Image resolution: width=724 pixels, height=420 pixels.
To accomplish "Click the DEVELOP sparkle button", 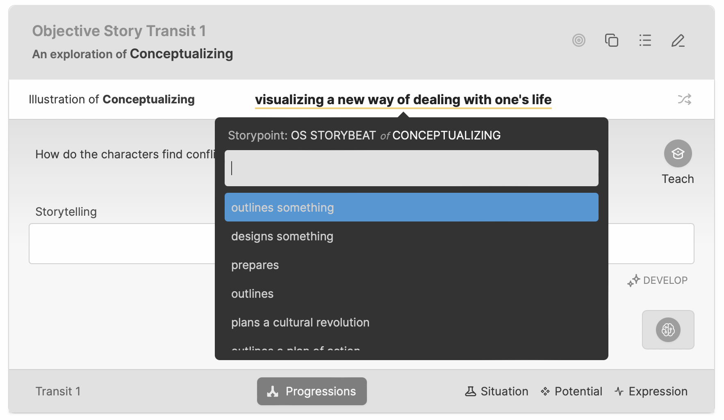I will coord(658,281).
